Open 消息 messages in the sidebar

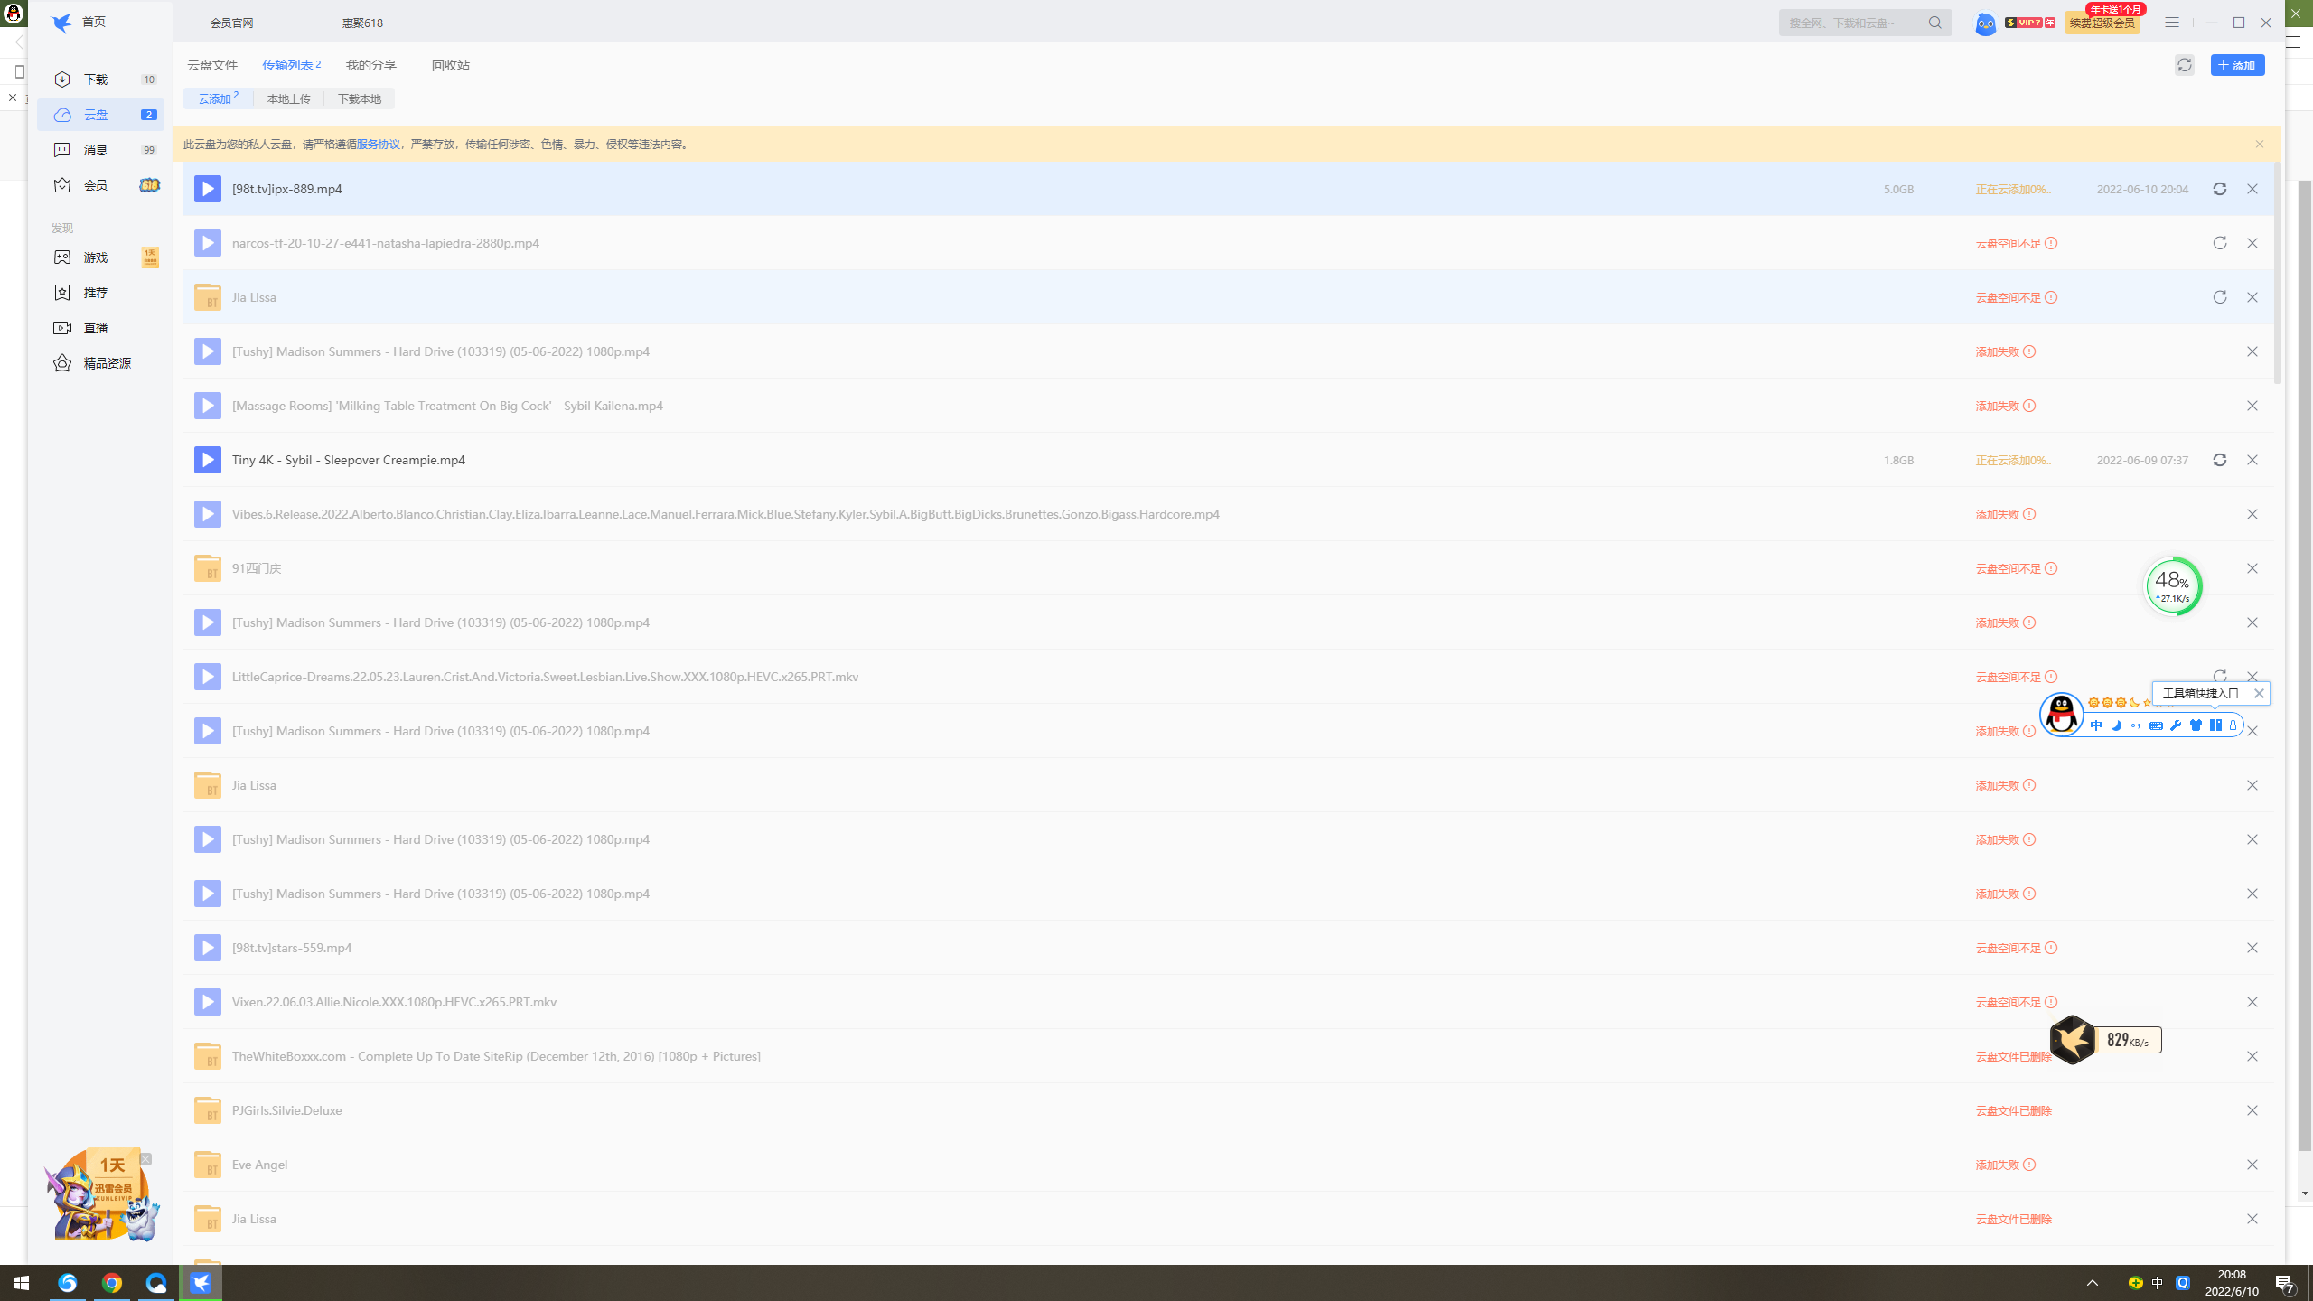96,150
